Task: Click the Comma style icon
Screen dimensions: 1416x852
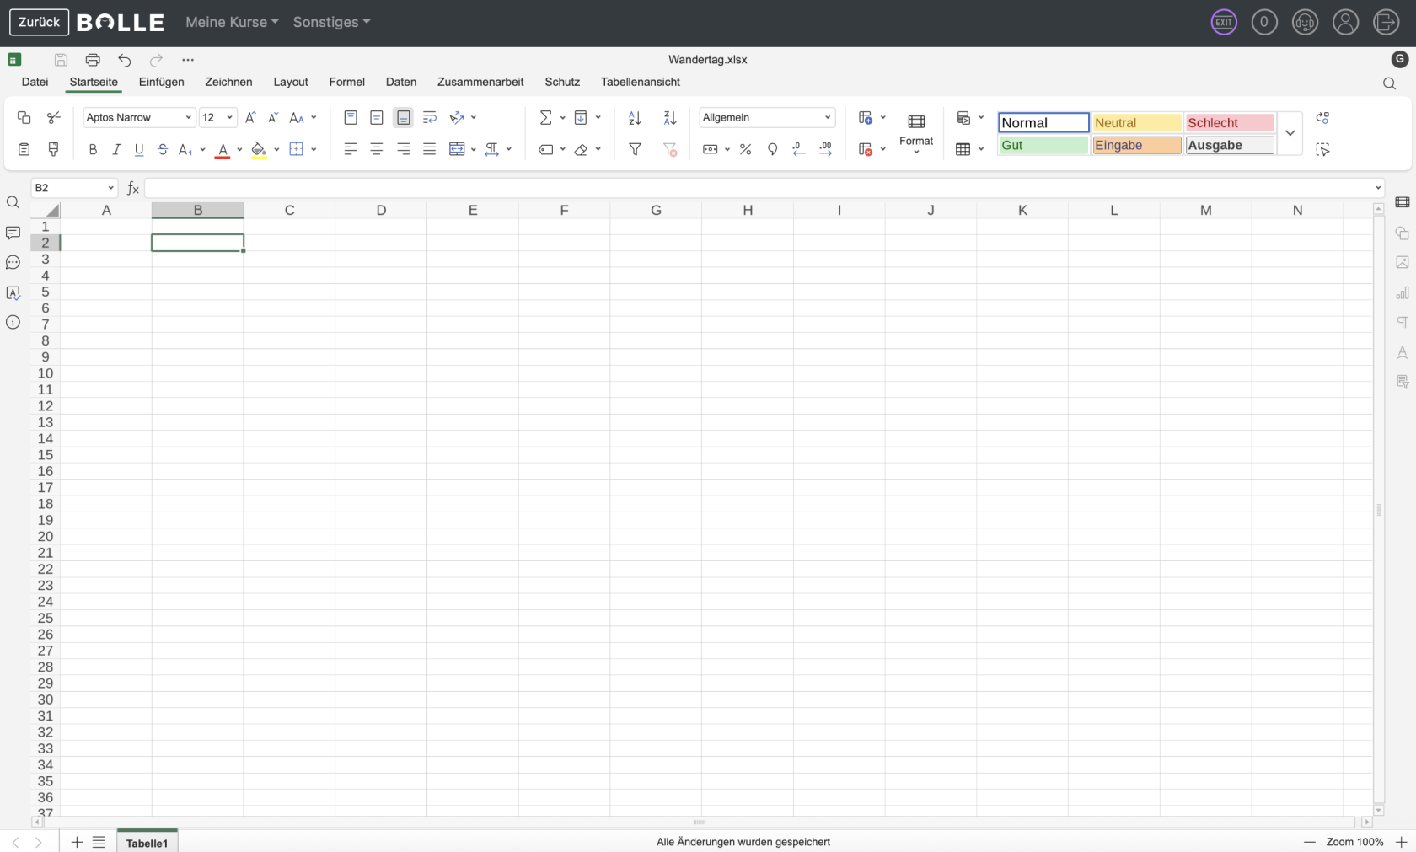Action: (x=772, y=149)
